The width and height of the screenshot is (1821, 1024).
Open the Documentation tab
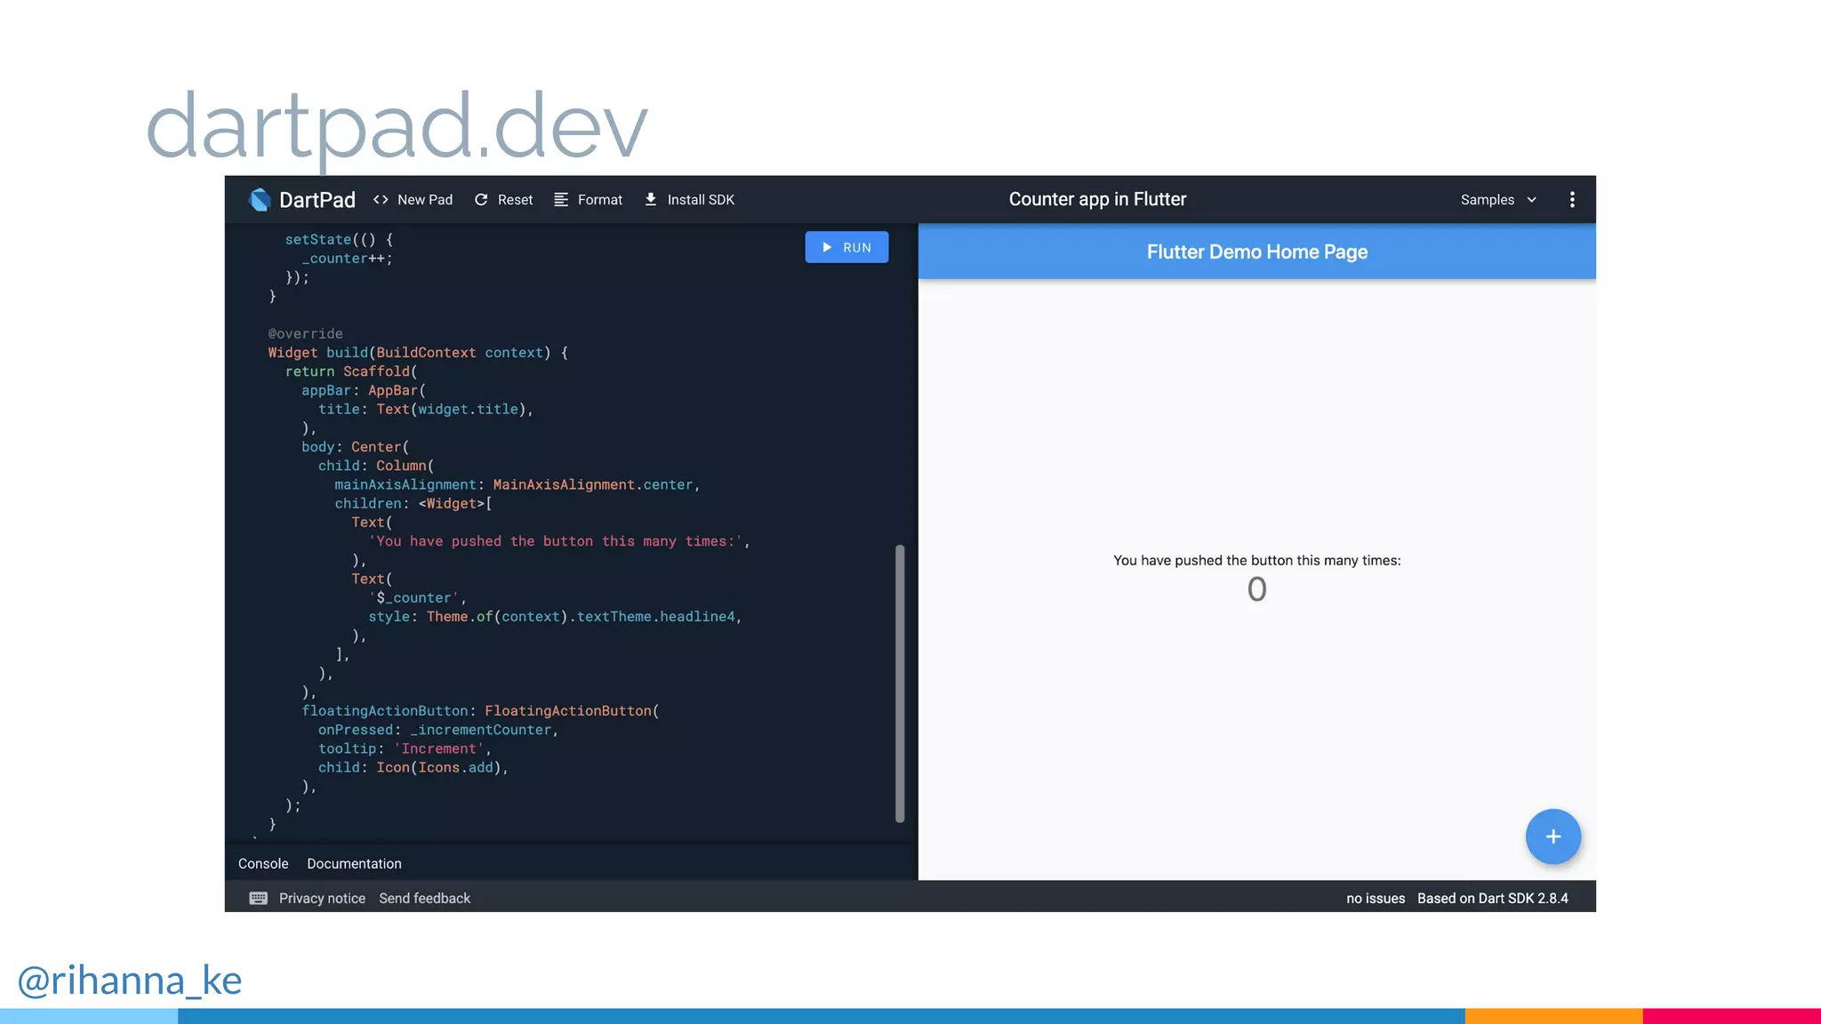pyautogui.click(x=354, y=864)
